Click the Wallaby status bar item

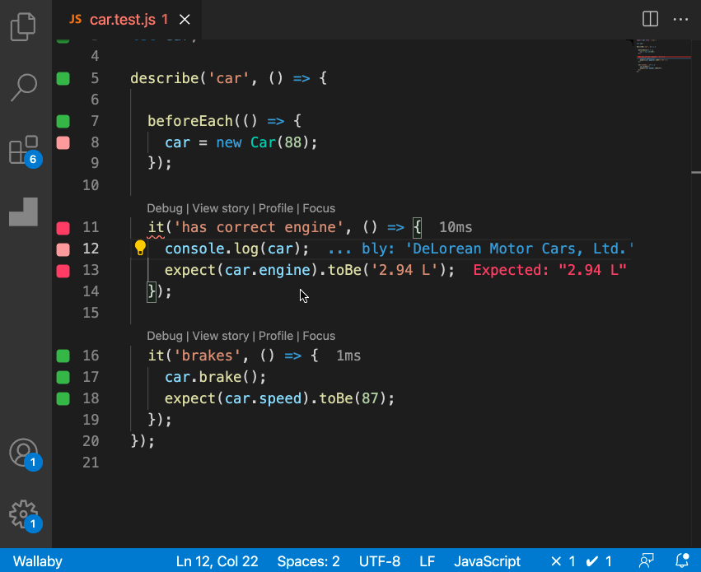point(37,561)
